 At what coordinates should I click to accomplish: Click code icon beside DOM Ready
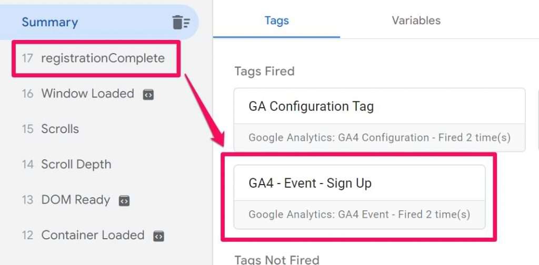(124, 201)
